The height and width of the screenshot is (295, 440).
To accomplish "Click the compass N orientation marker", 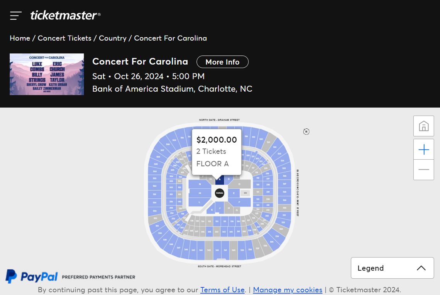I will point(306,131).
